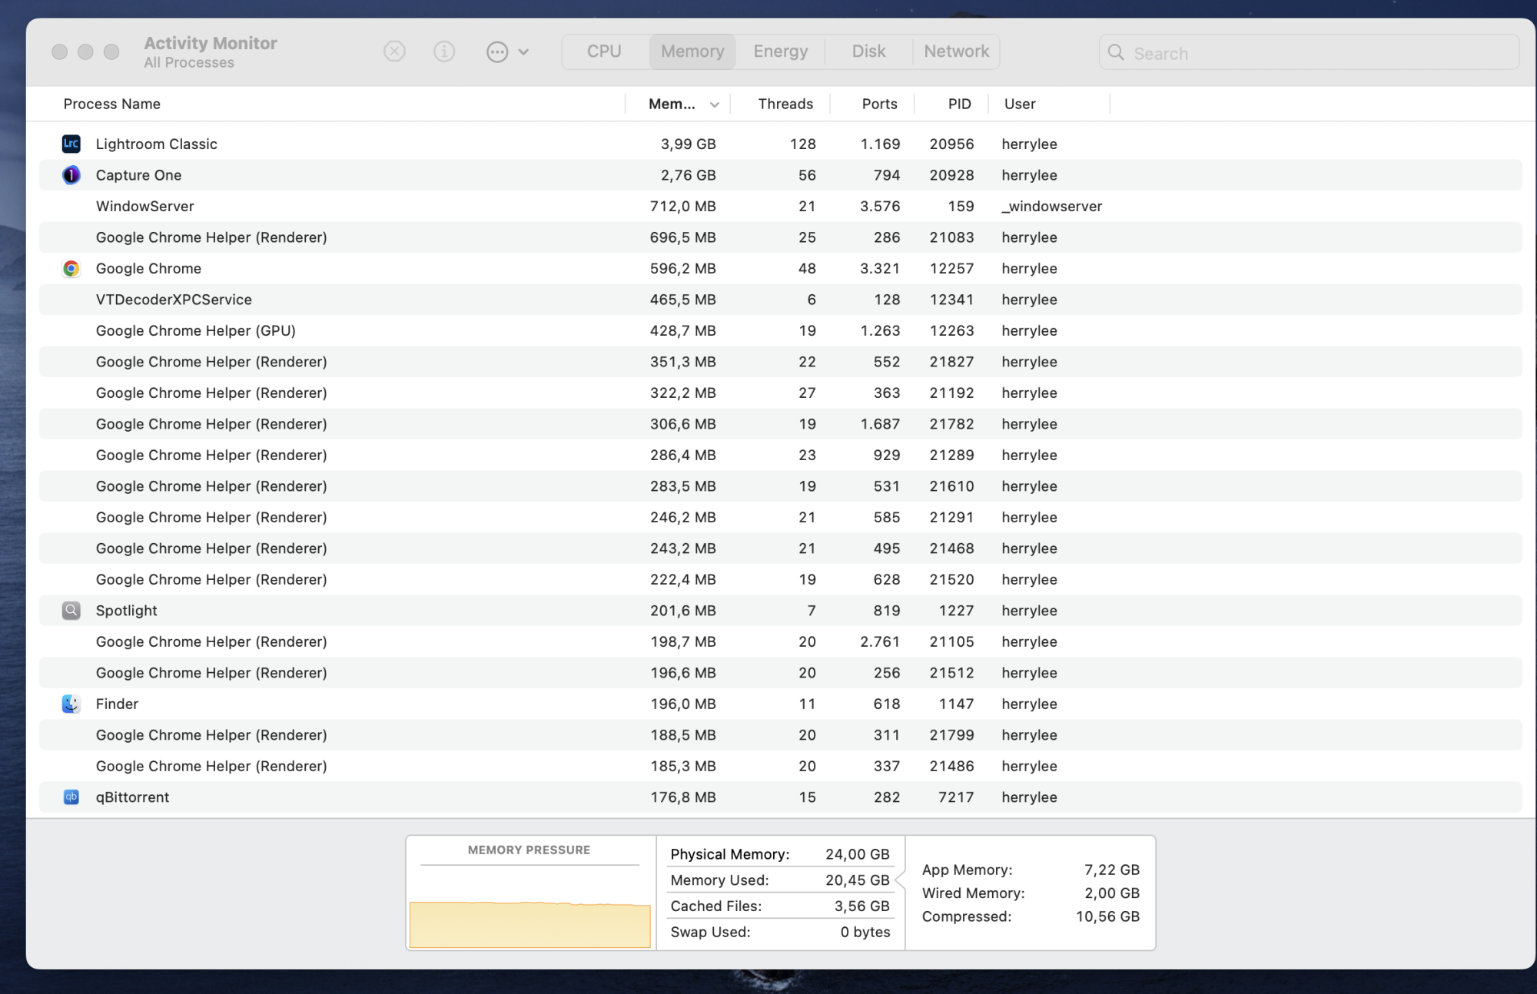
Task: Sort by Ports column header
Action: click(x=879, y=104)
